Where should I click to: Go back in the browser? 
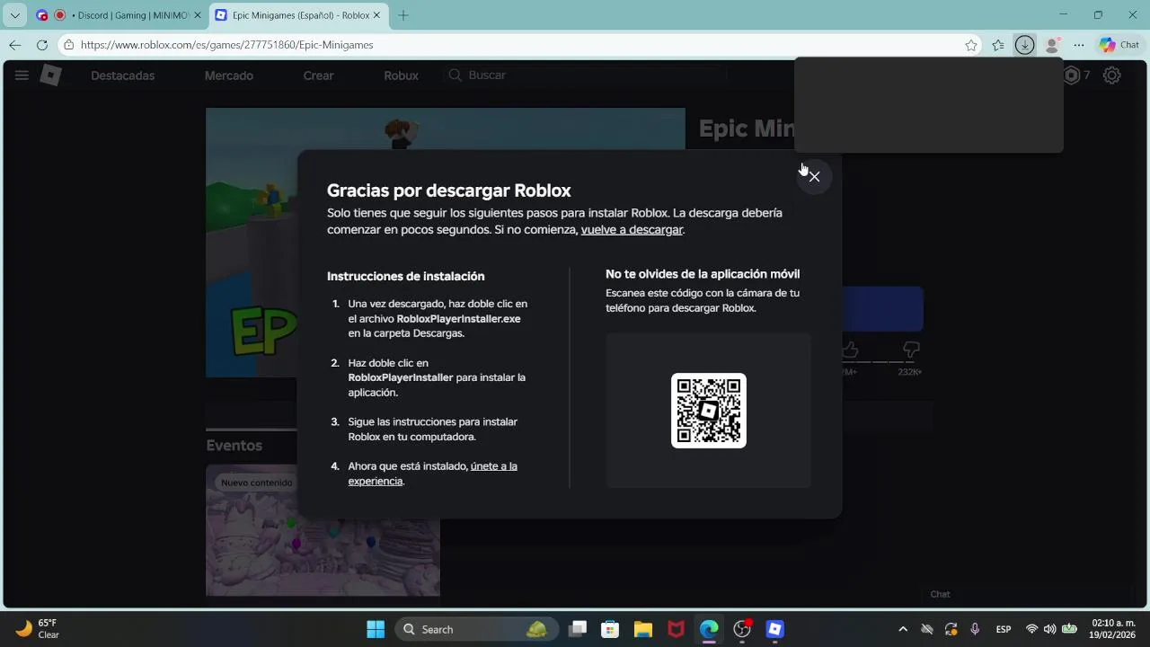[15, 45]
